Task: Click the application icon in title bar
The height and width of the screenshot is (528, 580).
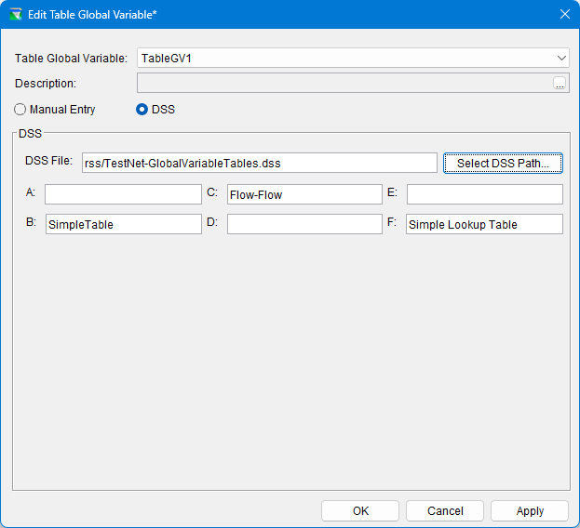Action: [x=15, y=14]
